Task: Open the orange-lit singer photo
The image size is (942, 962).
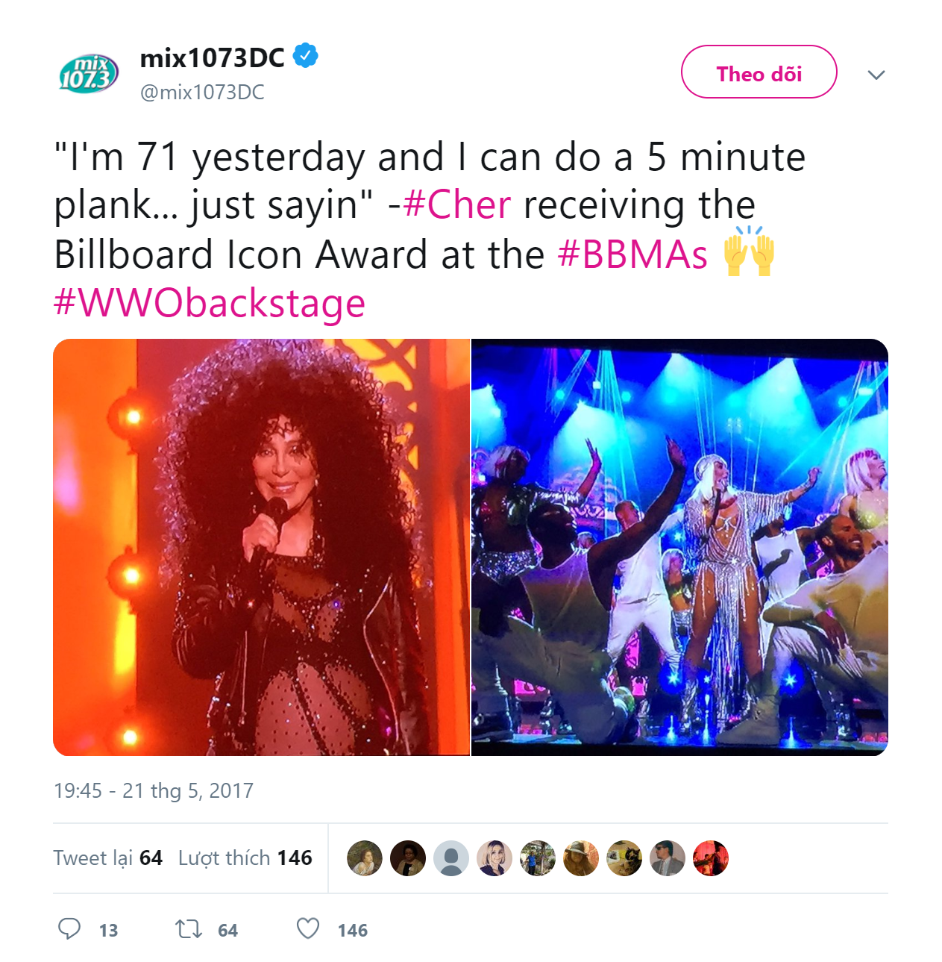Action: 261,547
